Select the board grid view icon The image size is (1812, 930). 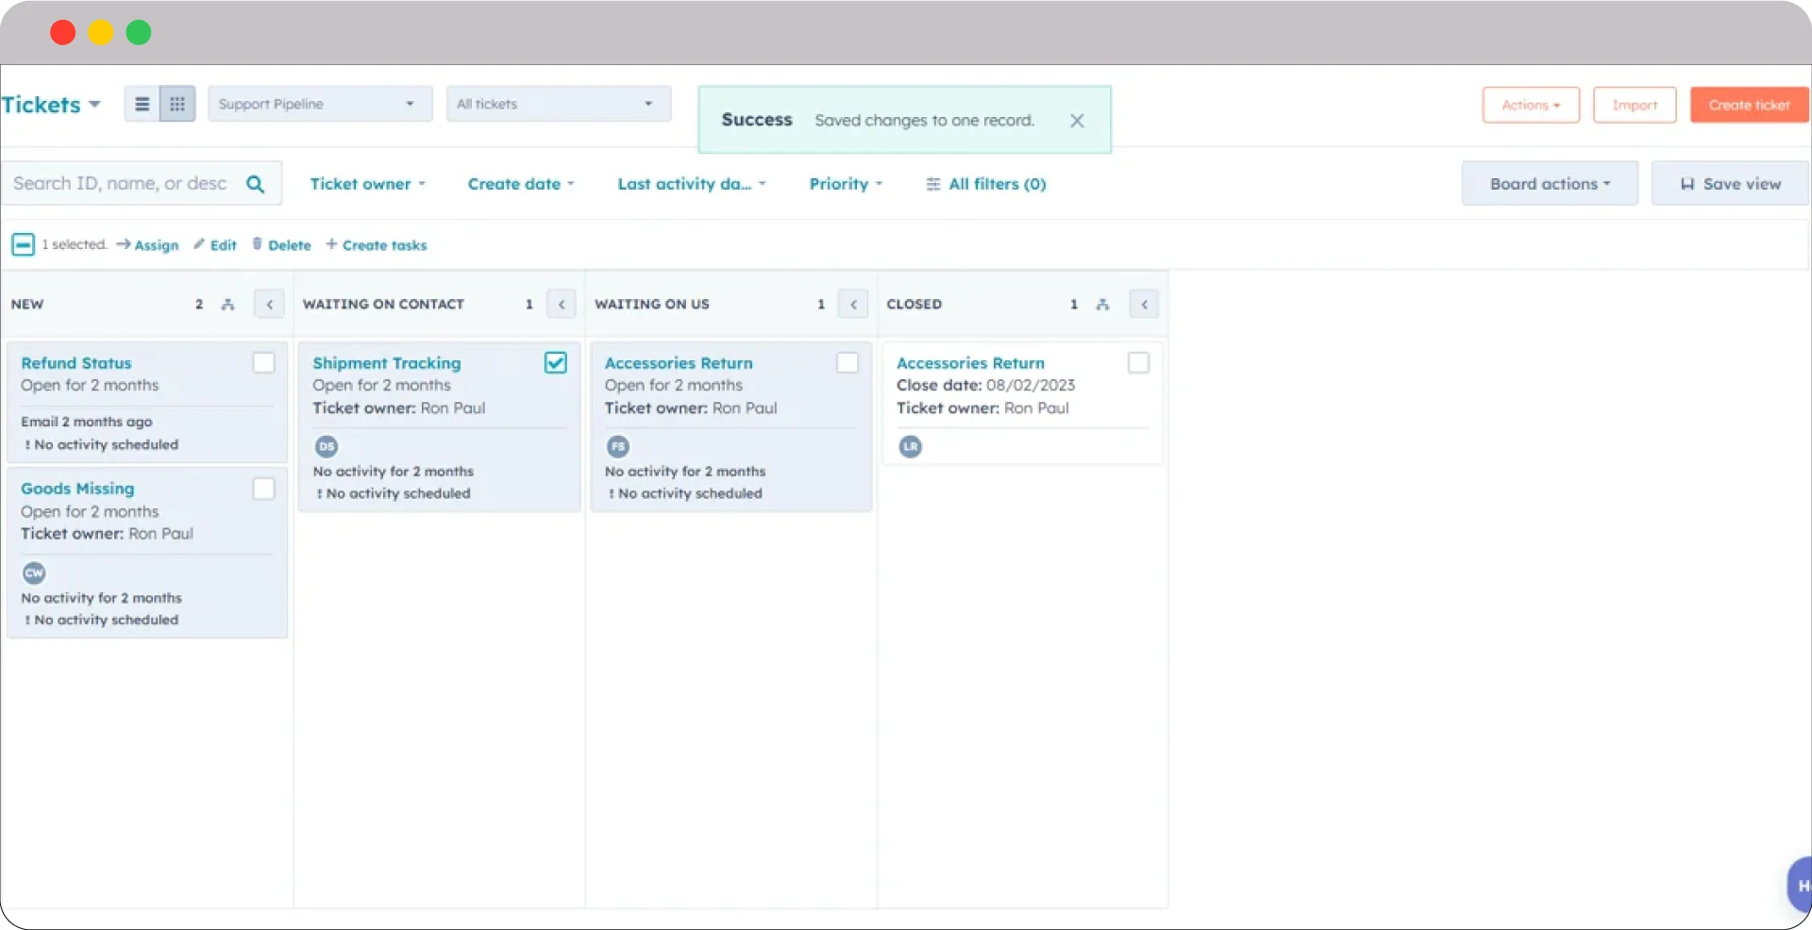(x=176, y=104)
